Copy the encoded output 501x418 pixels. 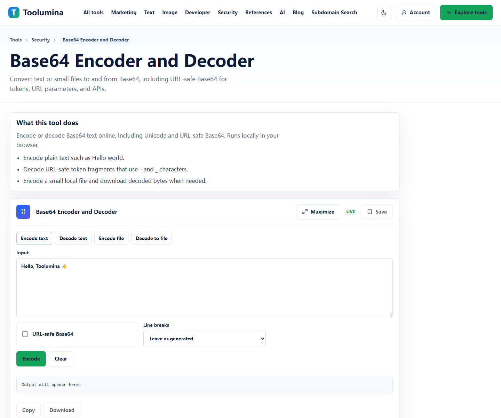[x=29, y=410]
